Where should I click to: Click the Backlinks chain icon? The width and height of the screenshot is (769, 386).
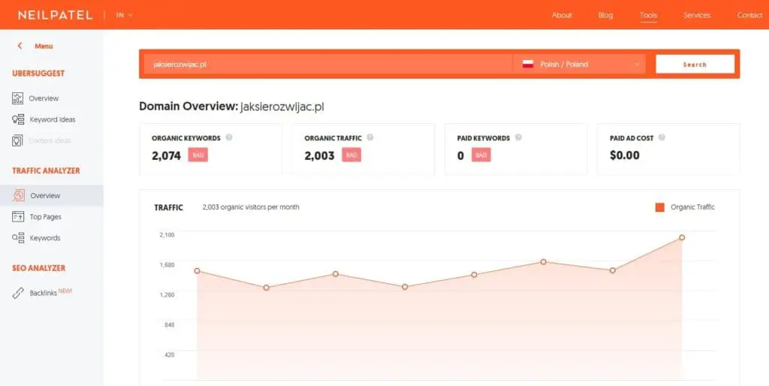[x=18, y=293]
